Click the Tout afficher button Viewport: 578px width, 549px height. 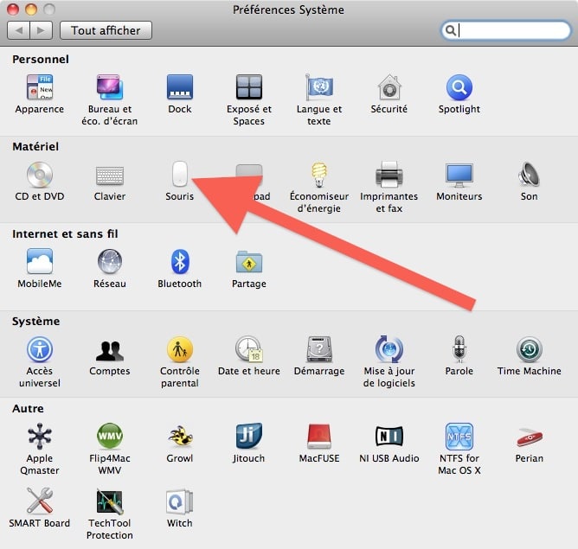pyautogui.click(x=106, y=30)
